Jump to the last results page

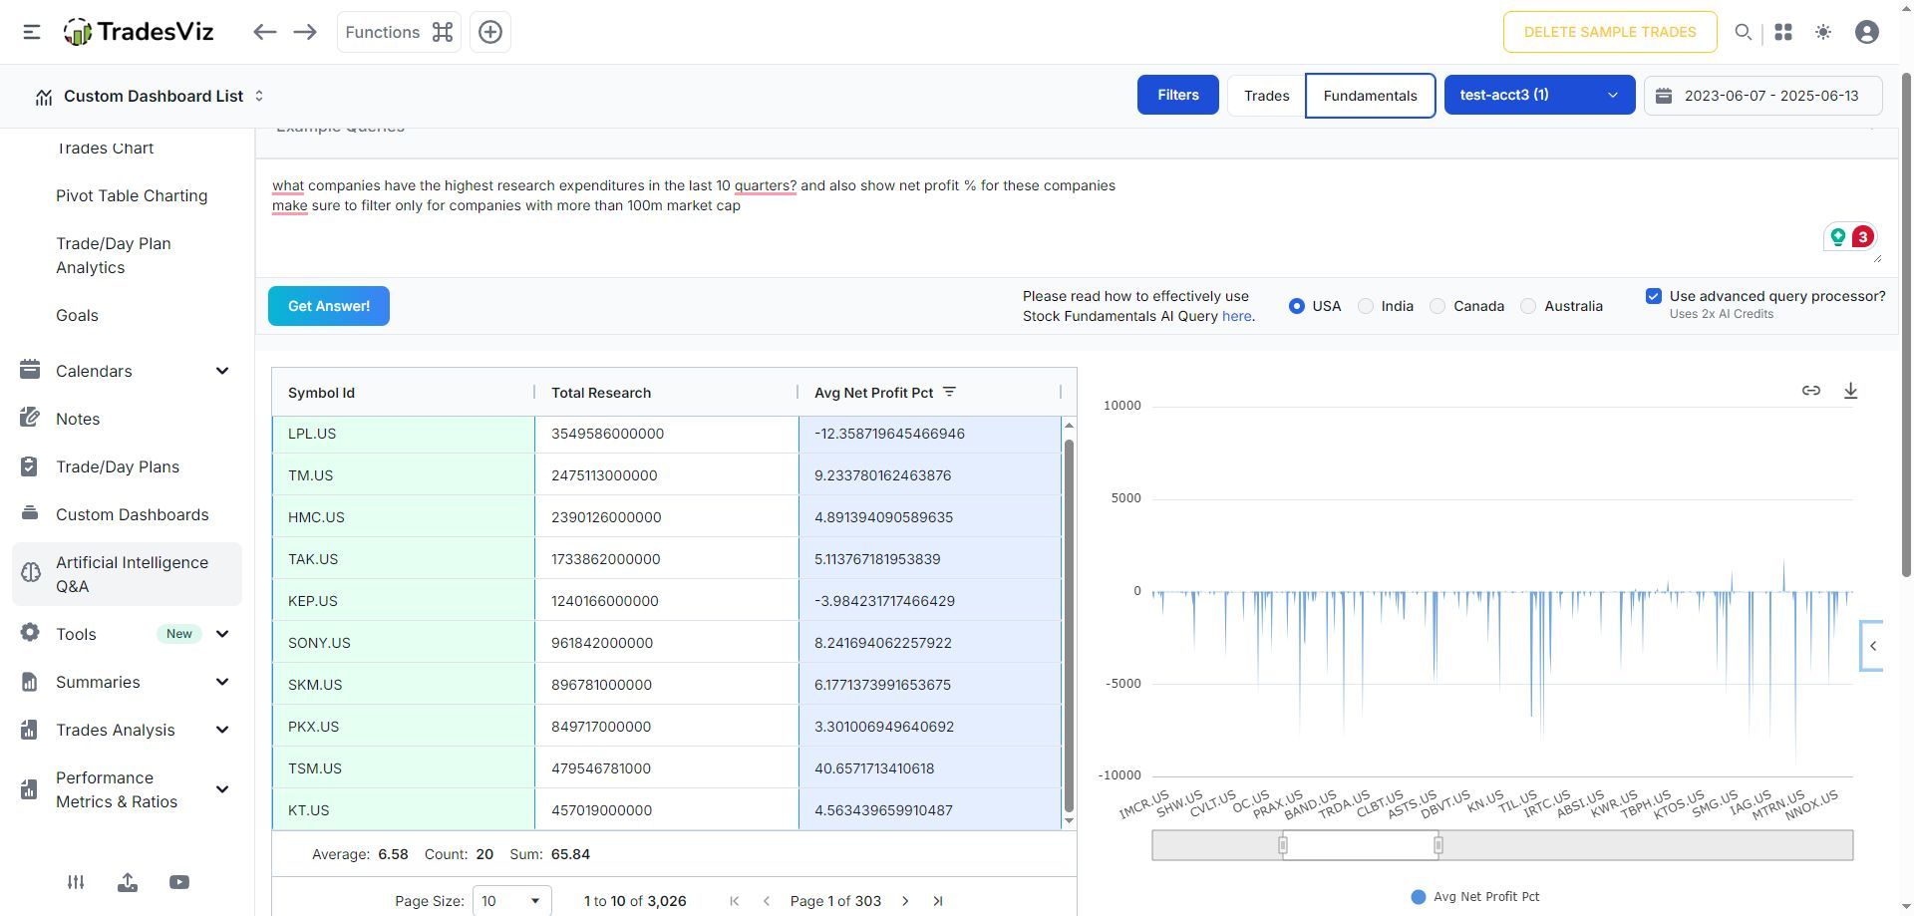938,901
